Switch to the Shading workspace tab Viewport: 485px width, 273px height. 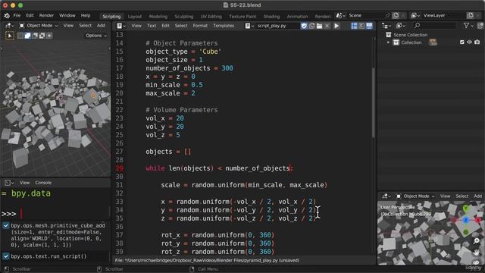click(271, 17)
